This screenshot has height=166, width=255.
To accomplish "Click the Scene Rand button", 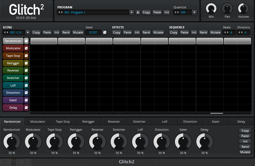I will pos(66,32).
